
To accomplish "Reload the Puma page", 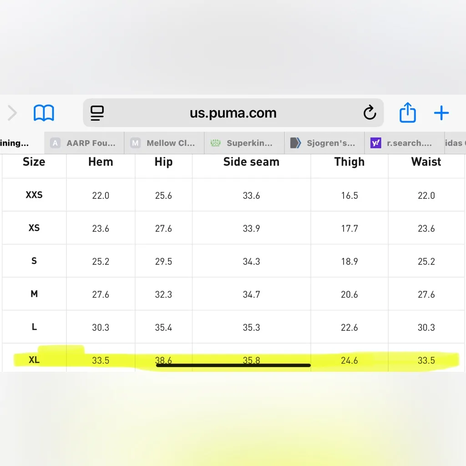I will coord(370,113).
